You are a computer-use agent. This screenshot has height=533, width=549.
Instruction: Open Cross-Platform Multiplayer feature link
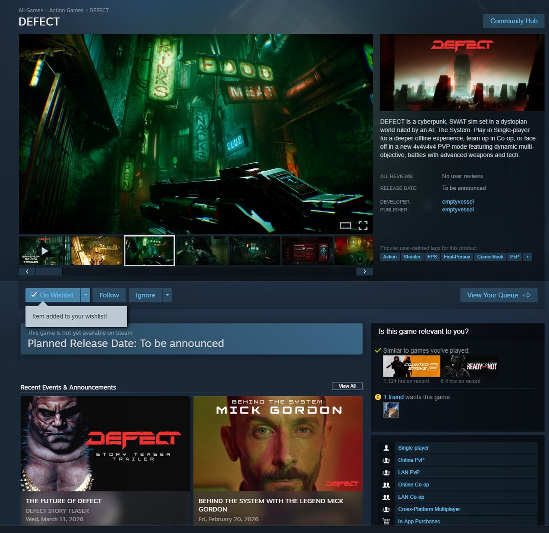429,509
